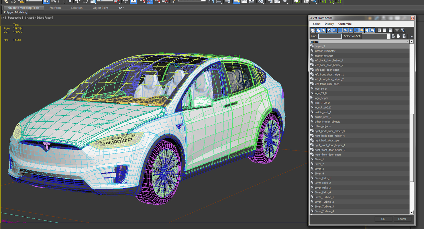Click the Display Containers filter icon
This screenshot has width=424, height=229.
[x=362, y=30]
